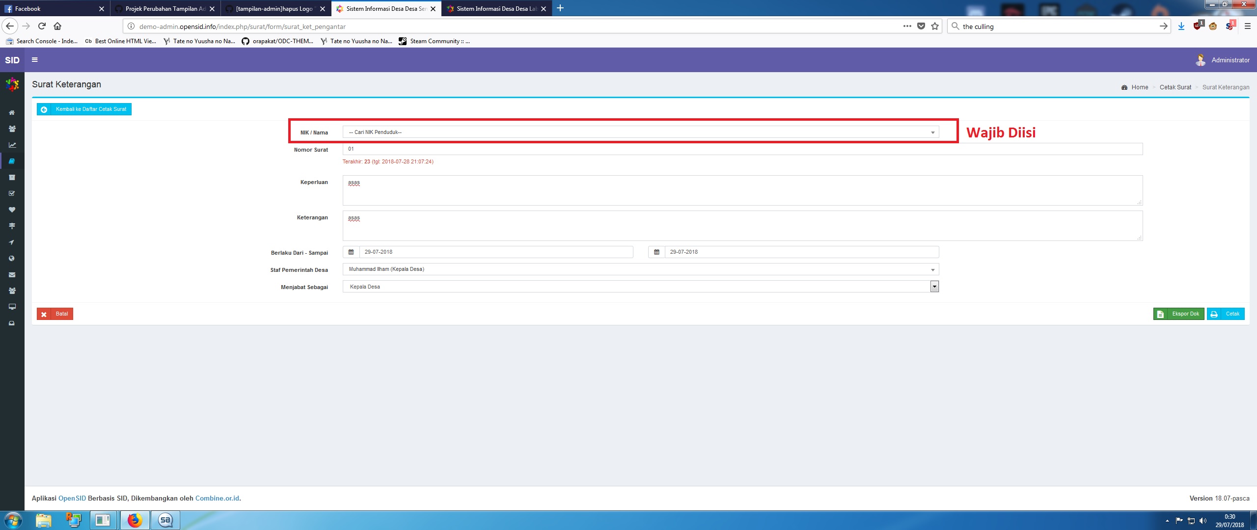Open the monitor icon in sidebar

click(12, 307)
